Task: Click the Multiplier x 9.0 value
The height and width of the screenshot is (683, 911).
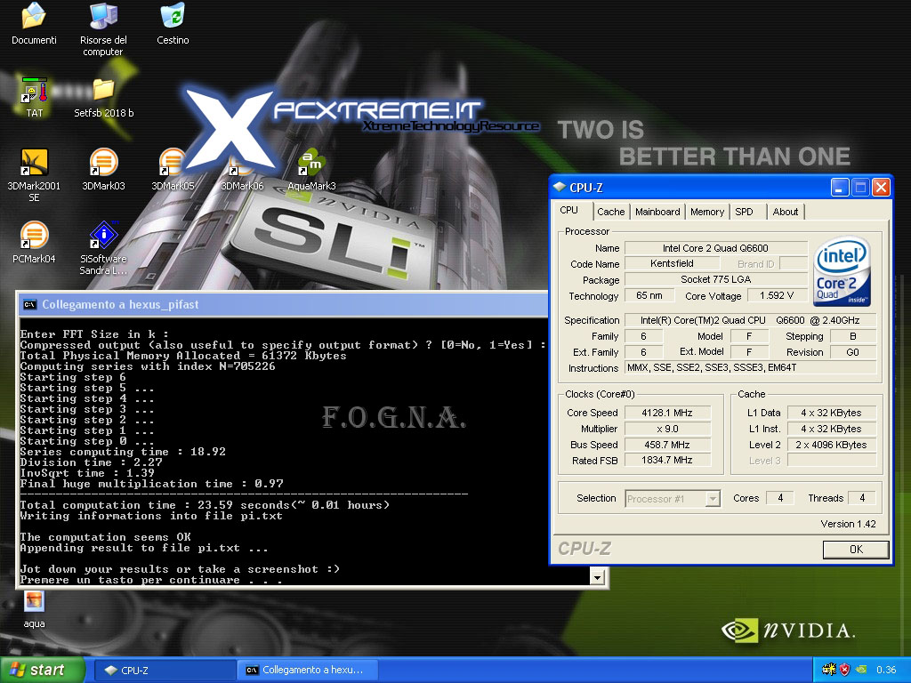Action: [x=667, y=429]
